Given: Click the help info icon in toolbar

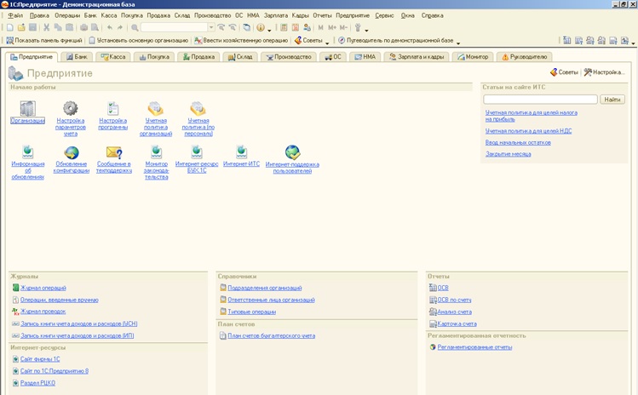Looking at the screenshot, I should coord(261,27).
